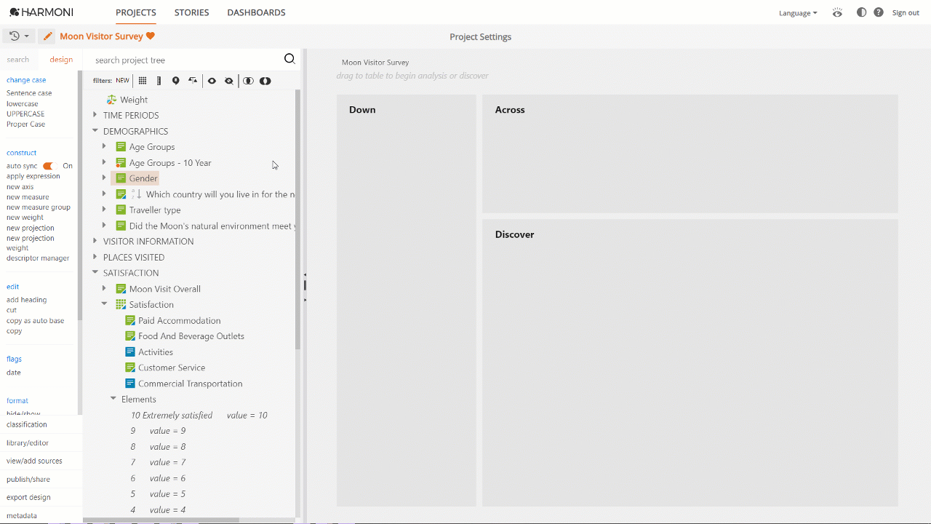Image resolution: width=931 pixels, height=524 pixels.
Task: Open view/add sources section
Action: click(x=34, y=461)
